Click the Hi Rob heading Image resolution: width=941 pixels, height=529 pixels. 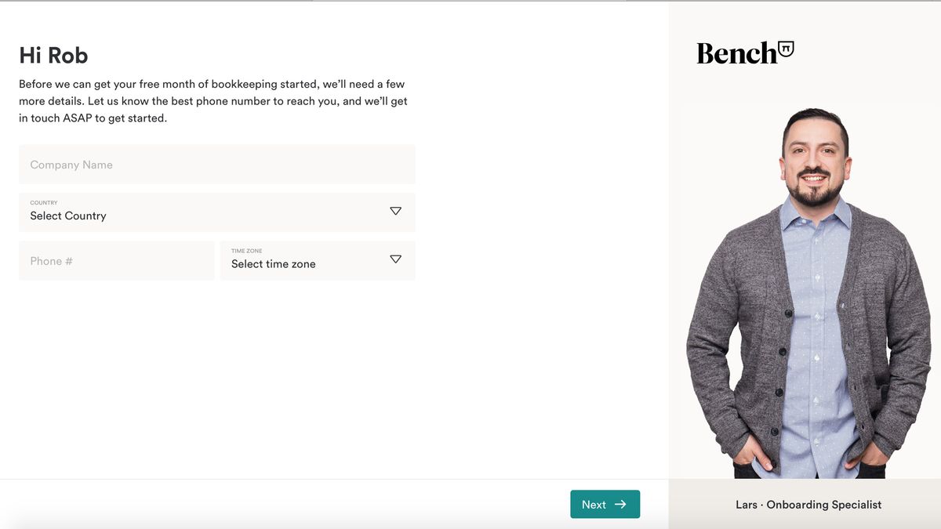click(x=53, y=55)
